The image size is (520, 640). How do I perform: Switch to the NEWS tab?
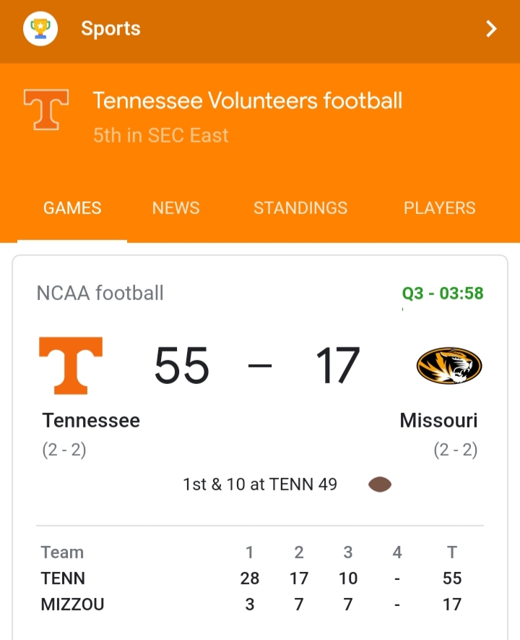click(x=175, y=208)
